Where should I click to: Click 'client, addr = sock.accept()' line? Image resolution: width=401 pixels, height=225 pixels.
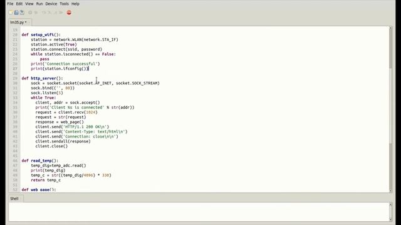point(68,102)
